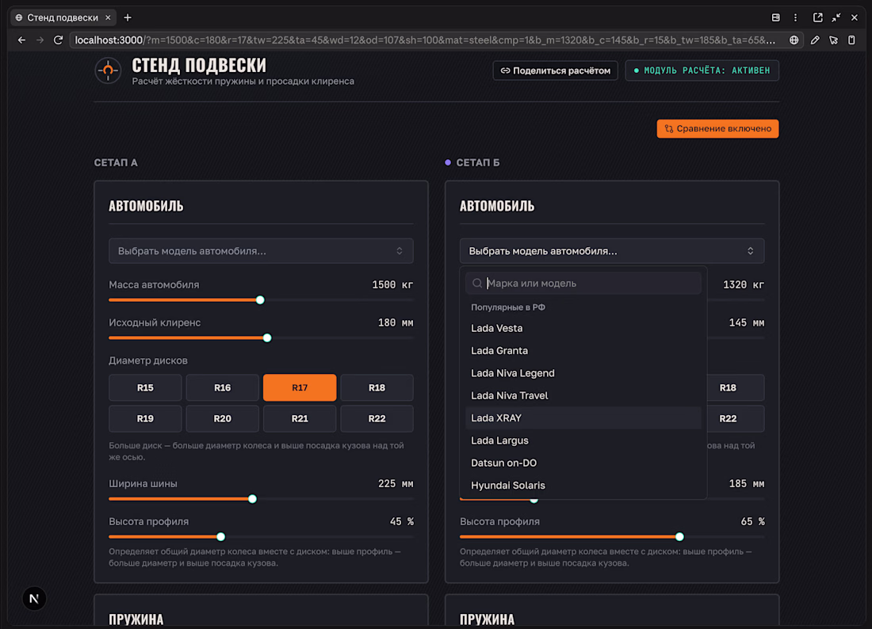Screen dimensions: 872x629
Task: Click the 'Исходный клиренс' slider handle in Setup A
Action: (x=267, y=337)
